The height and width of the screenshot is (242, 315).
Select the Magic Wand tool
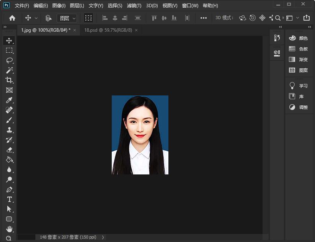point(9,70)
